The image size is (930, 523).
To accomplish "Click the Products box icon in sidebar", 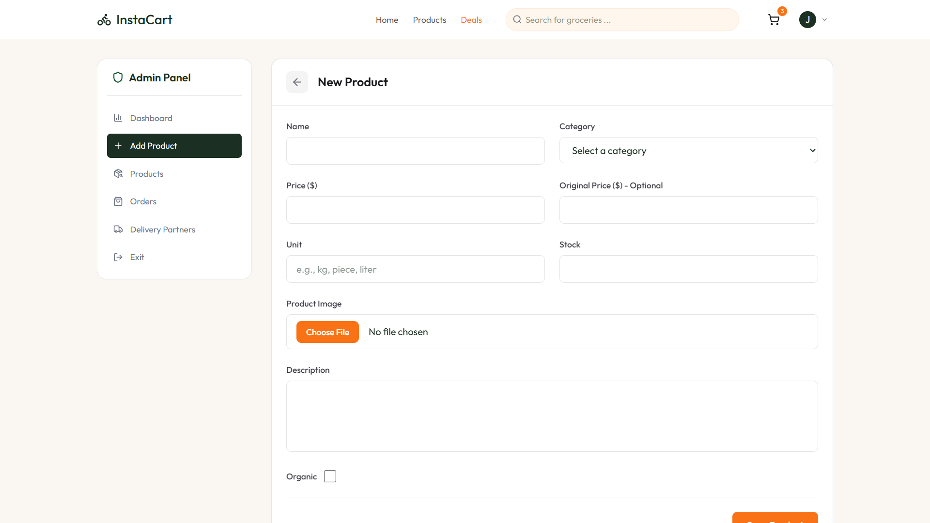I will pos(118,173).
